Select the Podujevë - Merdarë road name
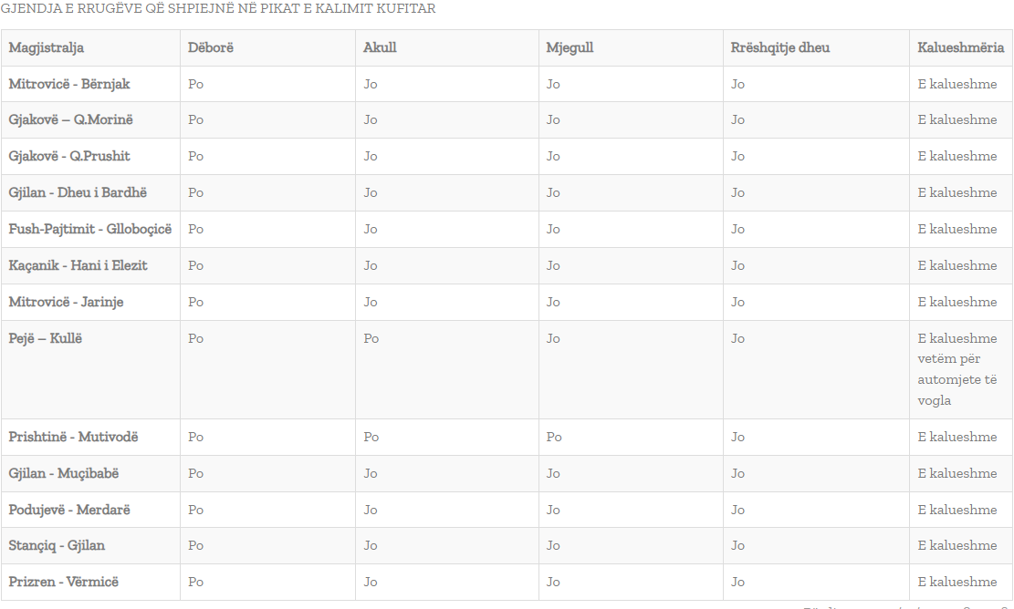Screen dimensions: 1014x609 [69, 510]
